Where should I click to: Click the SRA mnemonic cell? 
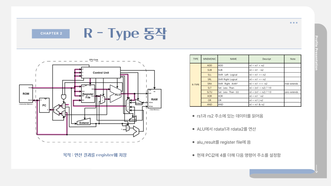click(209, 84)
